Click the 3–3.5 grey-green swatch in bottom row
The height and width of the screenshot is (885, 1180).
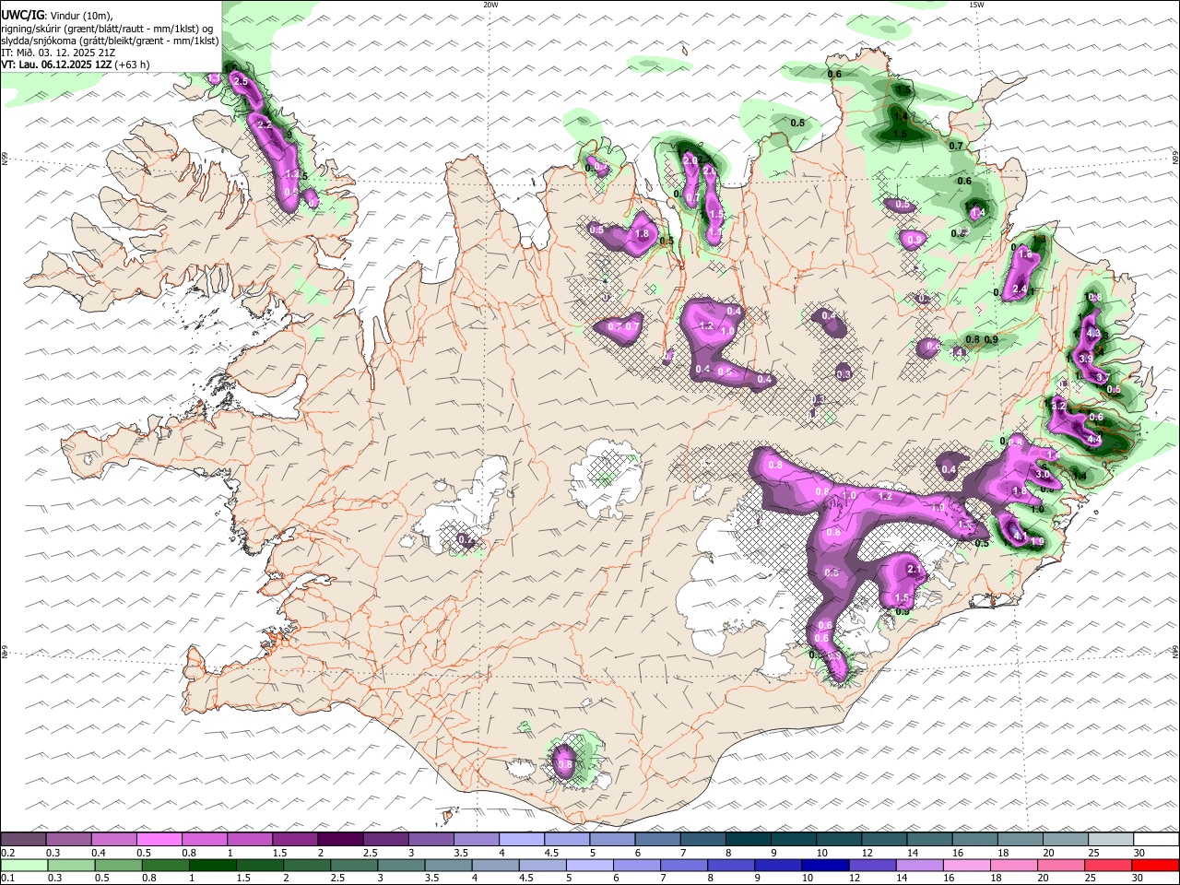point(401,865)
